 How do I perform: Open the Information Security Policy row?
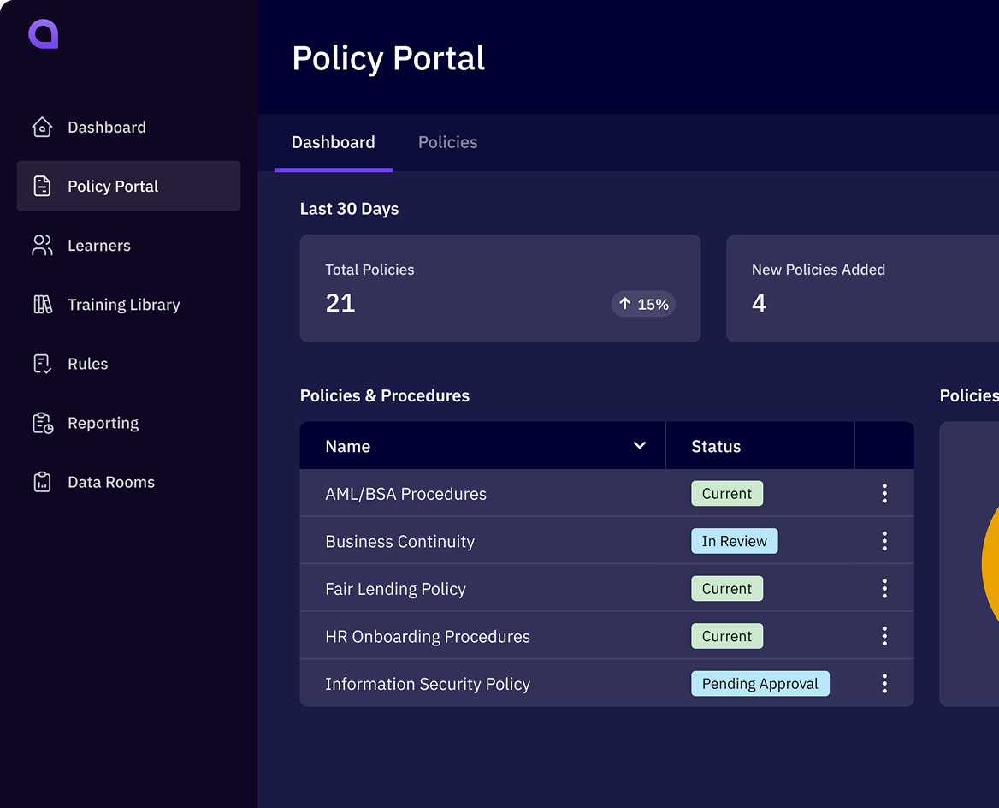tap(606, 683)
